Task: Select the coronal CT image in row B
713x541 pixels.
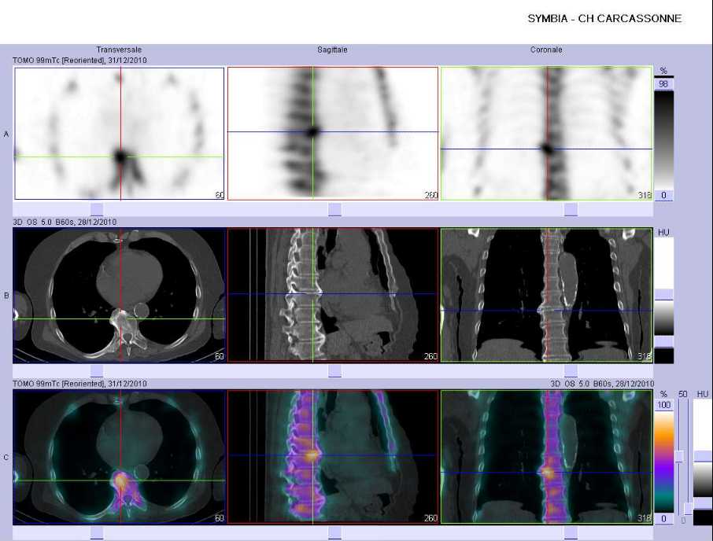Action: pyautogui.click(x=547, y=295)
